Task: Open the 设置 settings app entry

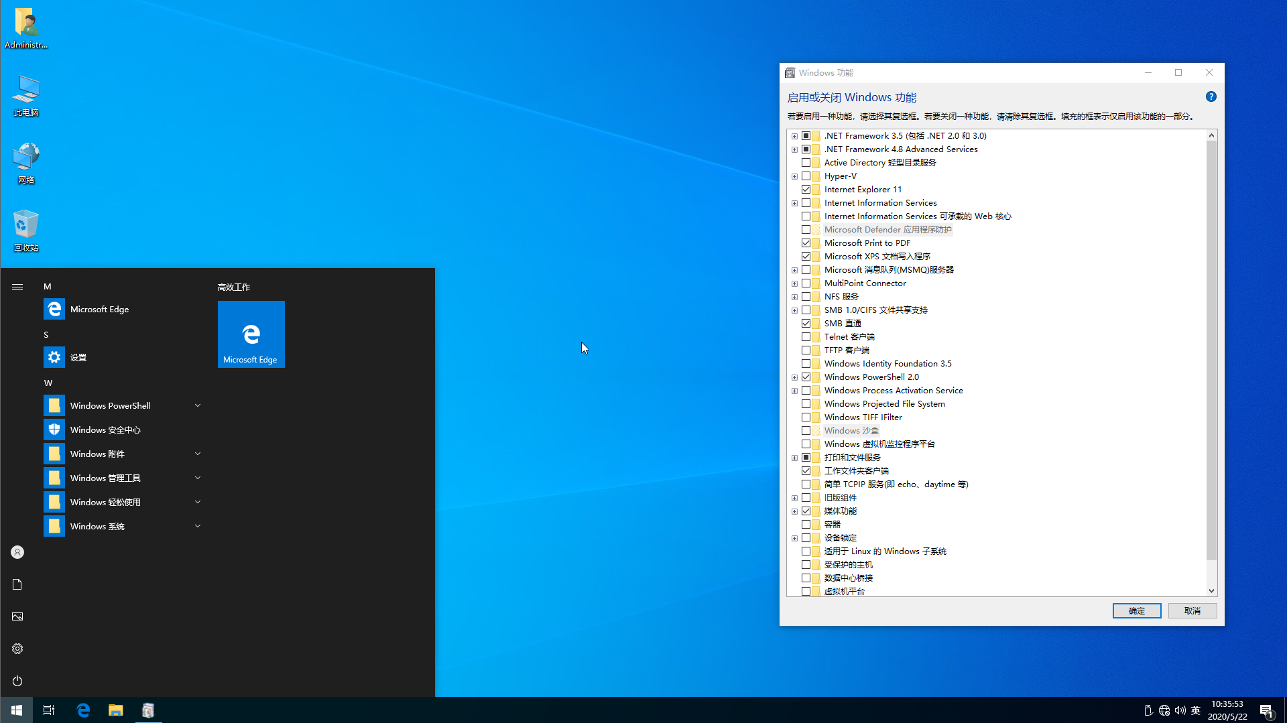Action: (124, 357)
